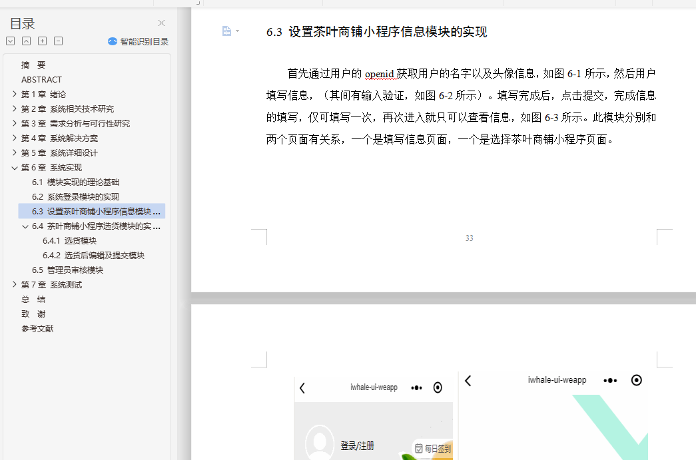The image size is (696, 460).
Task: Click three-dot menu in right phone screenshot
Action: [610, 381]
